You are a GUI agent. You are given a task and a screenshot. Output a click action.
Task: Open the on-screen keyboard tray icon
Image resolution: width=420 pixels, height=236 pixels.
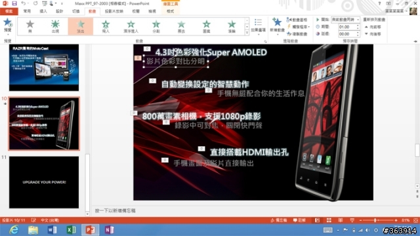click(x=328, y=230)
